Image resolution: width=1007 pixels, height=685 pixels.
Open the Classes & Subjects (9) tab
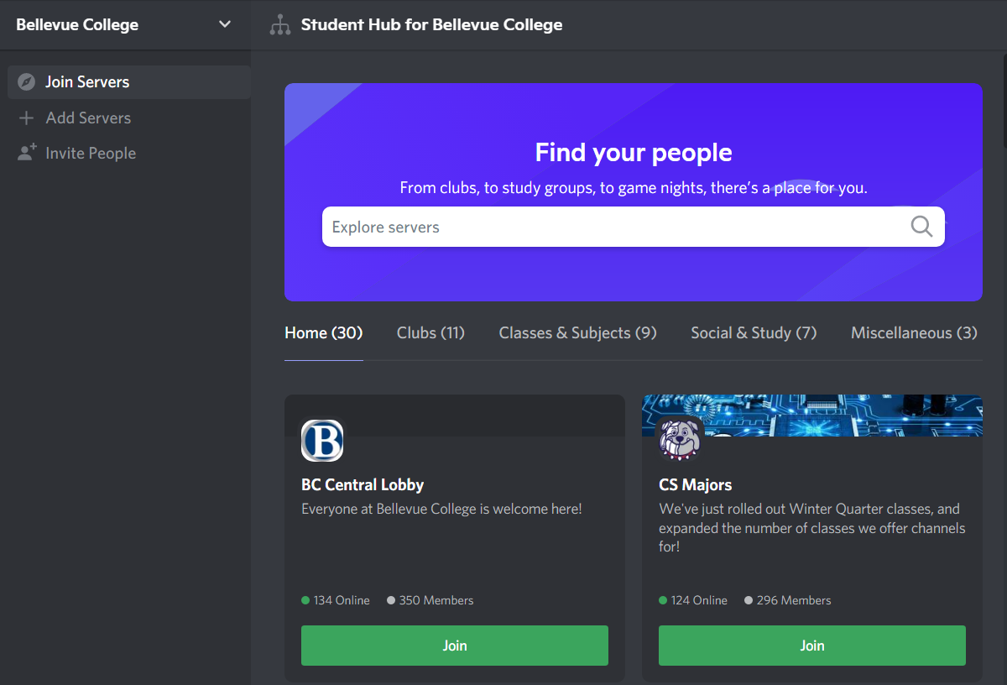(x=577, y=333)
